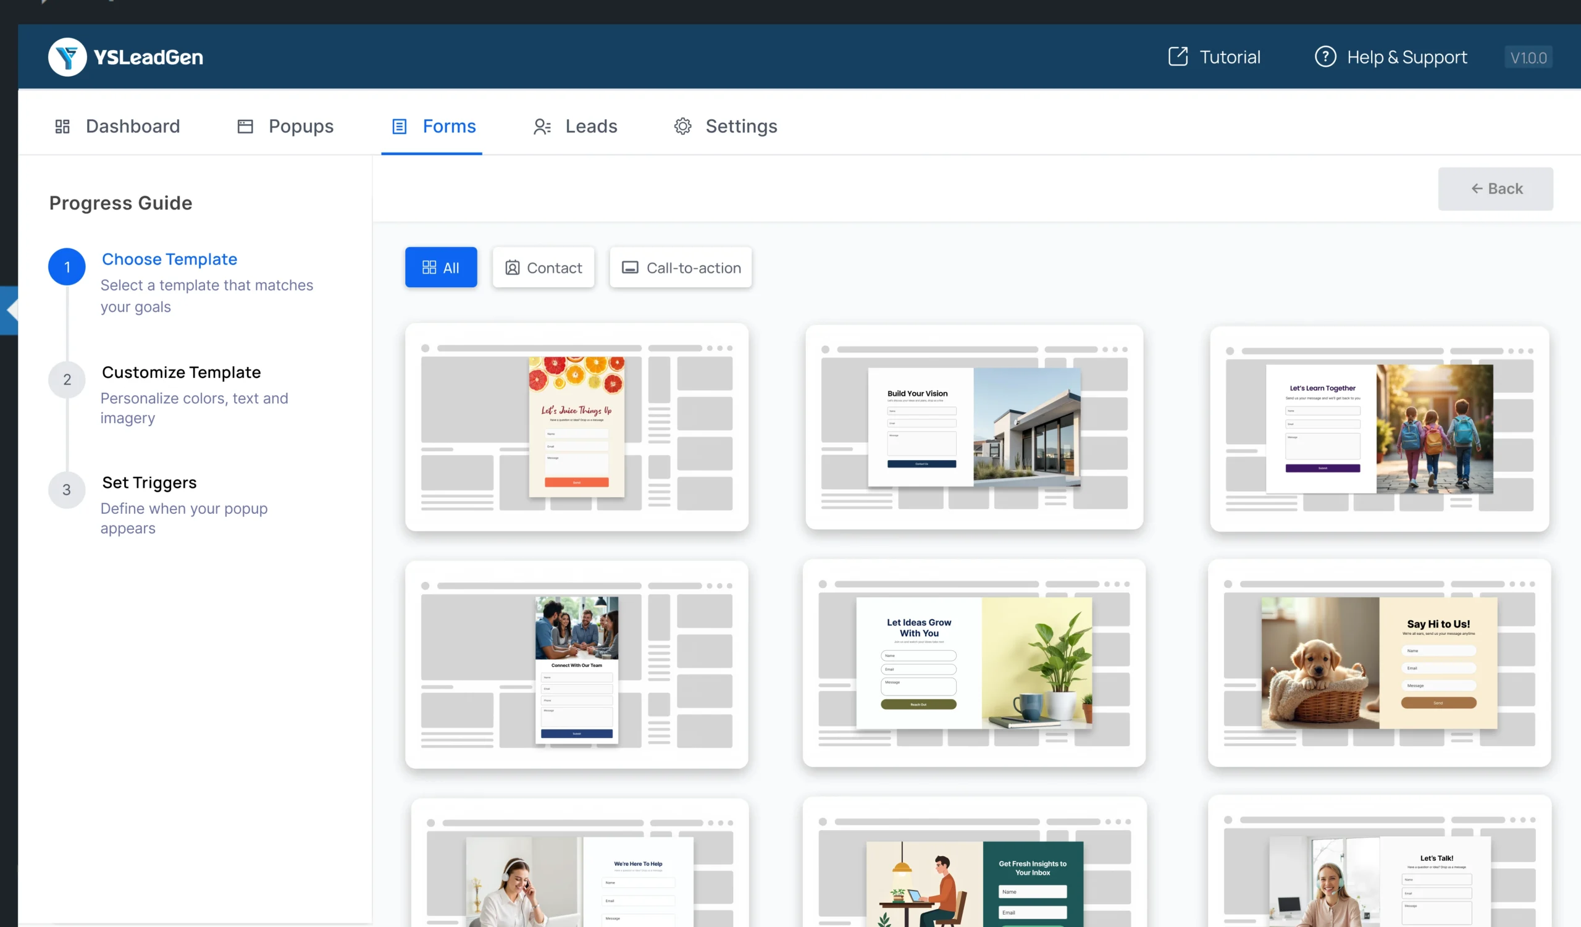Screen dimensions: 1581x927
Task: Open the Tutorial link
Action: (1214, 56)
